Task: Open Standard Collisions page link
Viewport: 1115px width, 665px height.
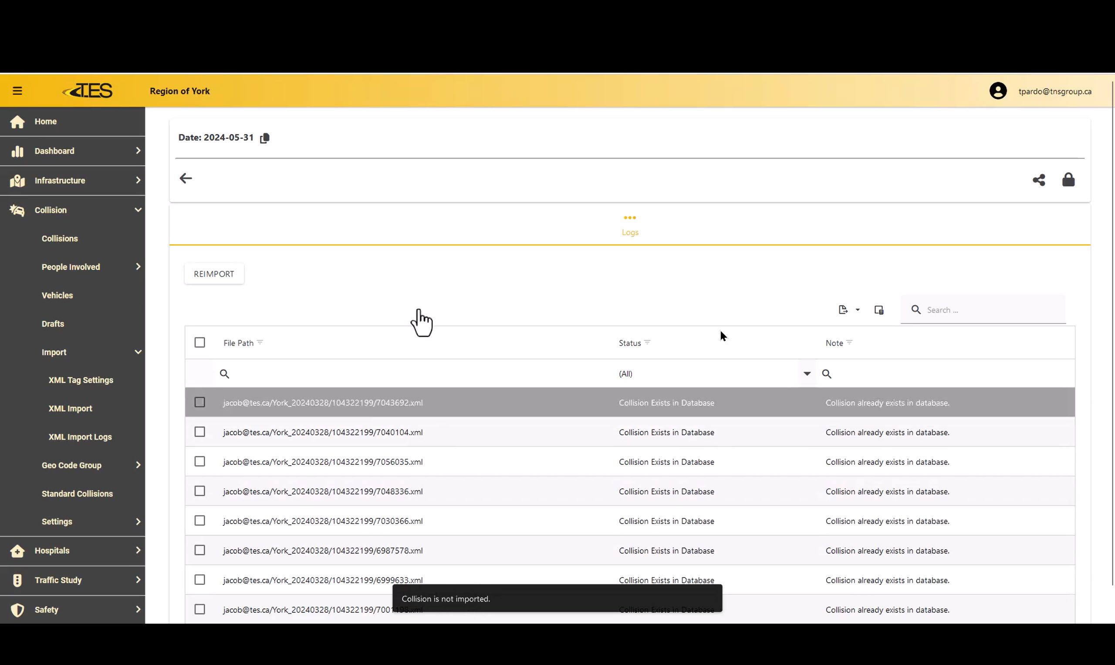Action: point(77,494)
